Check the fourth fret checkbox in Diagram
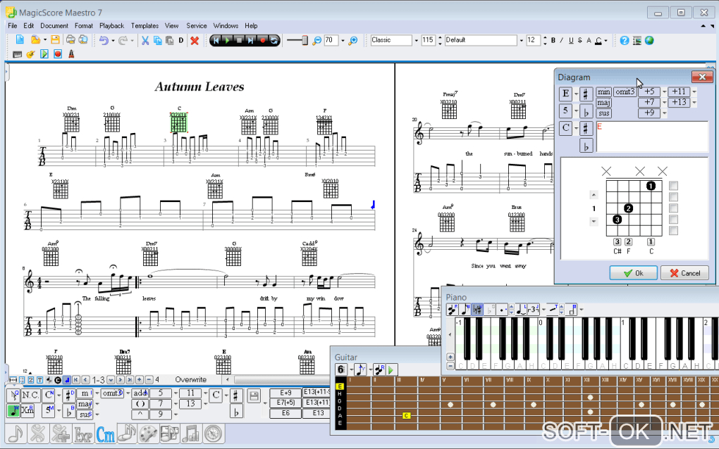719x449 pixels. (x=673, y=220)
